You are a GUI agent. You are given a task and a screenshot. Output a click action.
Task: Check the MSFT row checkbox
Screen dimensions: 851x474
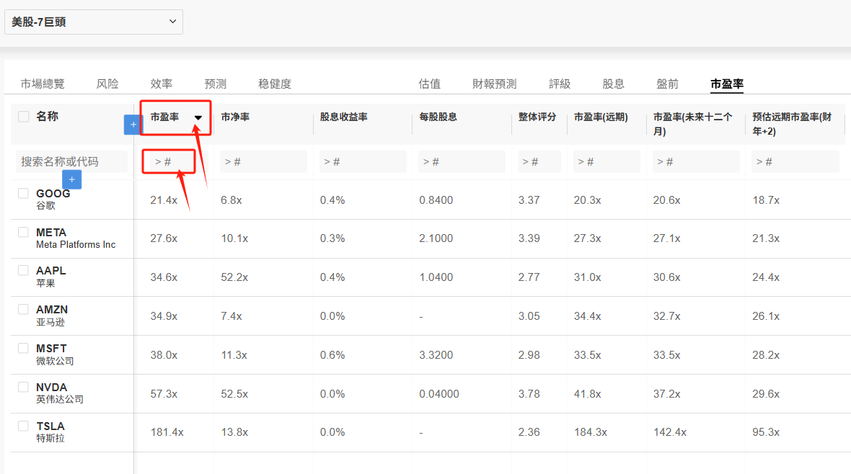(x=23, y=348)
